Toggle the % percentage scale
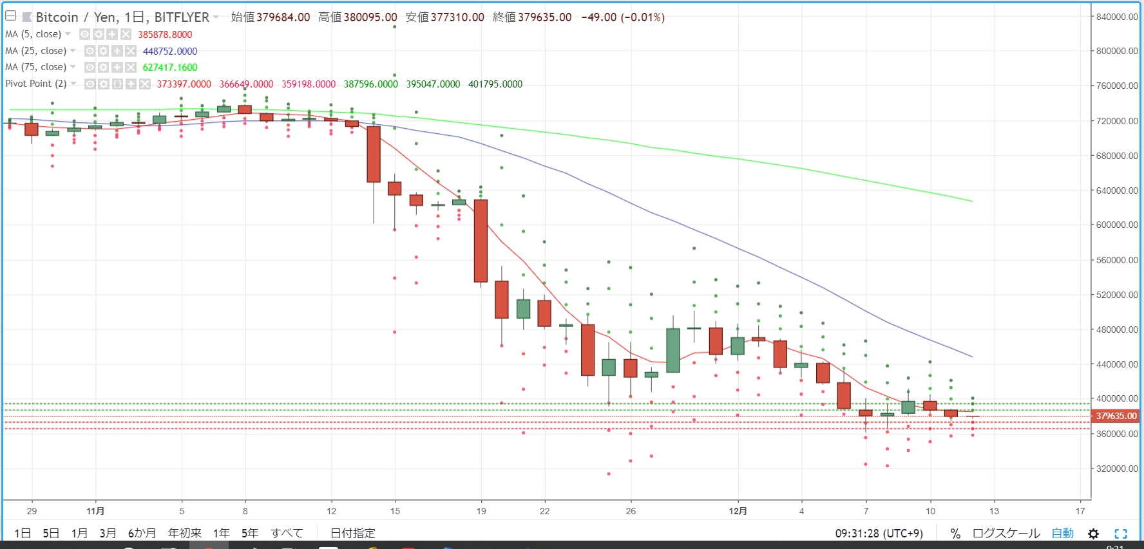The height and width of the screenshot is (549, 1144). tap(955, 533)
